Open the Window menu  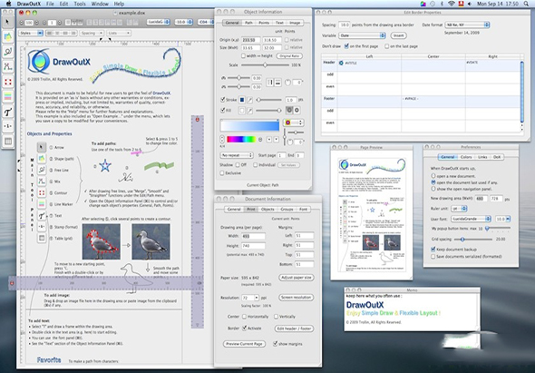100,4
